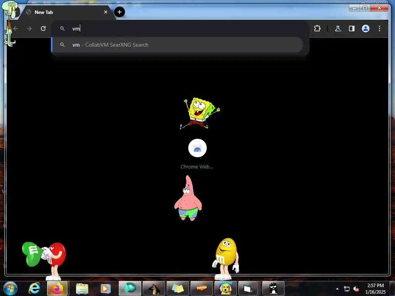395x296 pixels.
Task: Click the magnifier icon in the suggestion row
Action: point(62,45)
